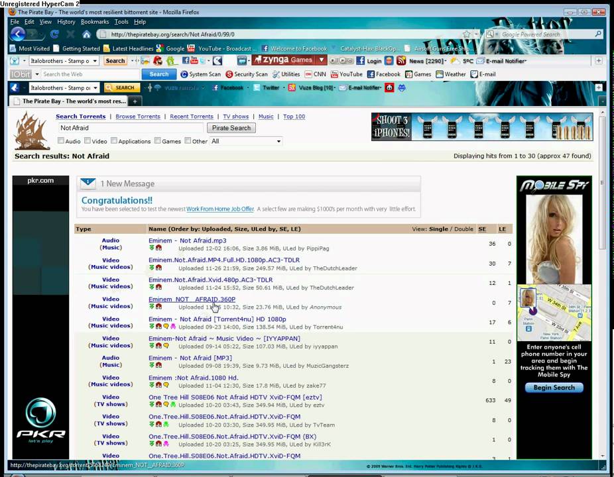Image resolution: width=614 pixels, height=477 pixels.
Task: Click the scrollbar down arrow
Action: (x=602, y=456)
